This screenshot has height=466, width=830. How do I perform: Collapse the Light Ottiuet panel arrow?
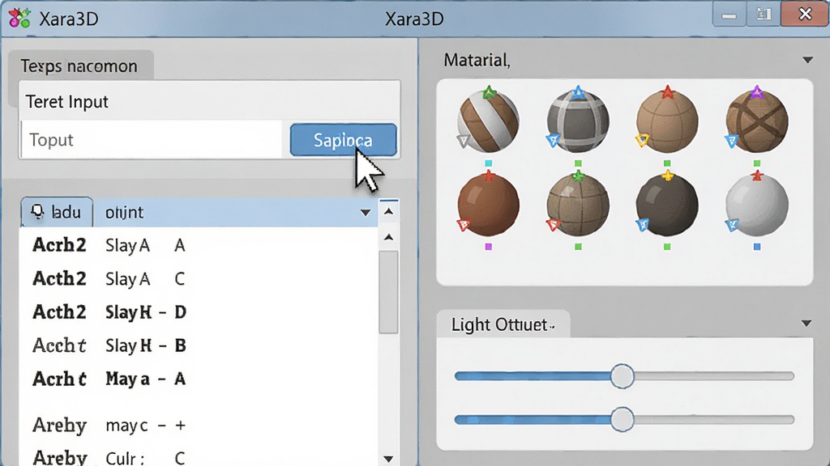(806, 324)
